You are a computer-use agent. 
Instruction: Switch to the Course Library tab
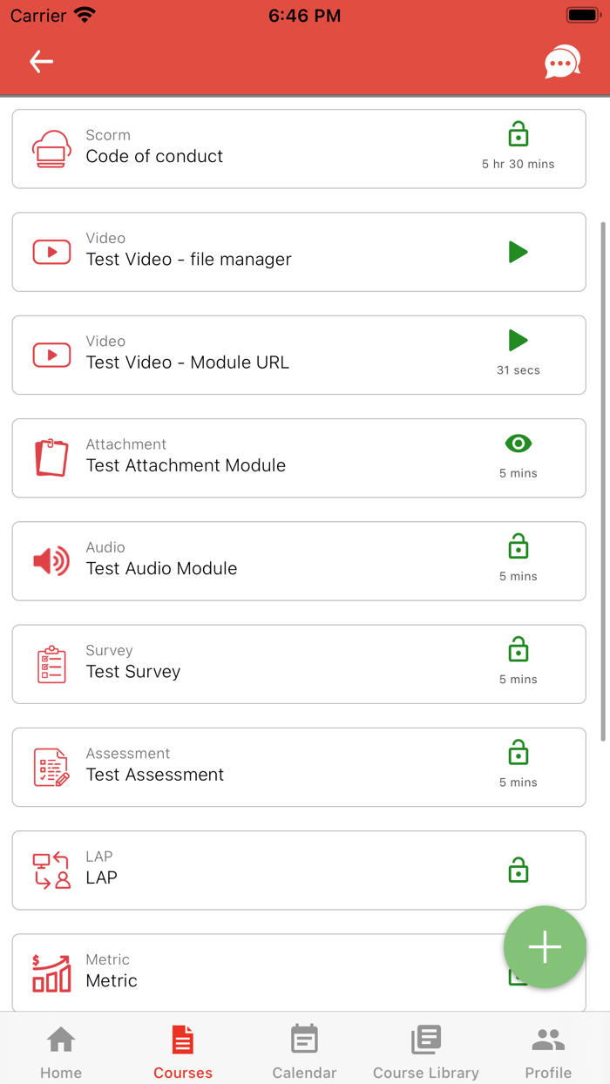pyautogui.click(x=426, y=1052)
